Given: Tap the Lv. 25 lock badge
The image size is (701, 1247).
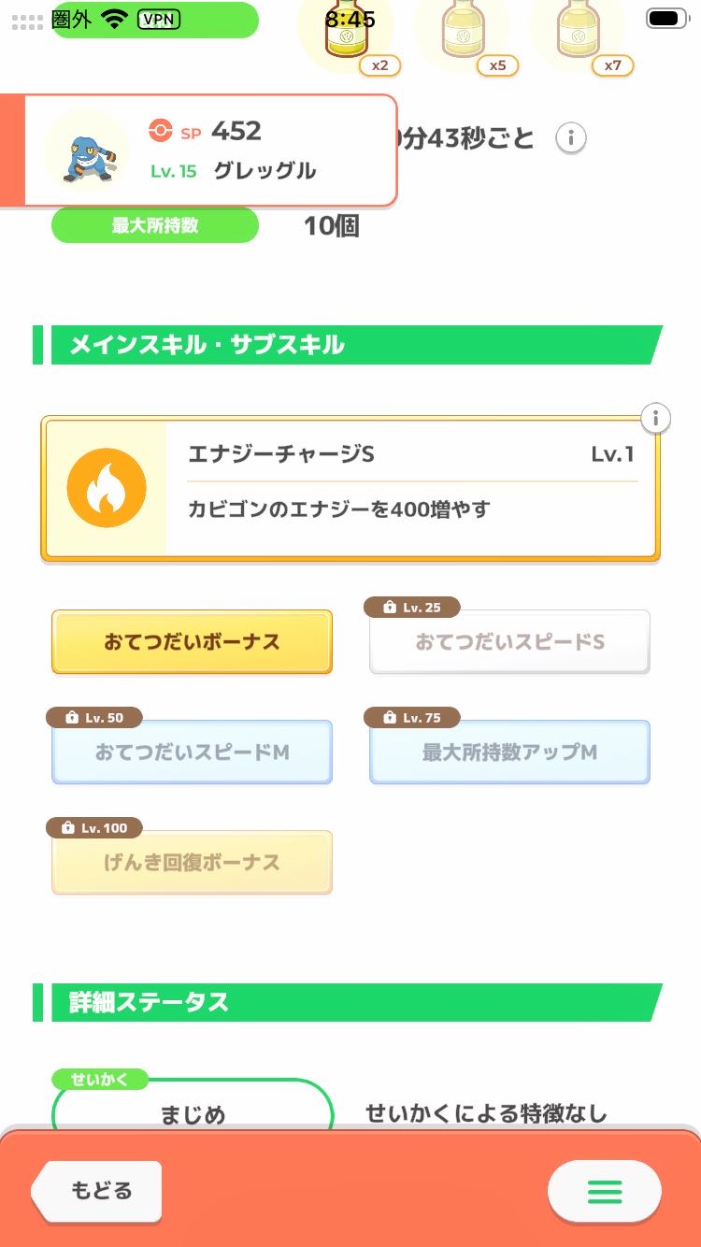Looking at the screenshot, I should pos(411,608).
